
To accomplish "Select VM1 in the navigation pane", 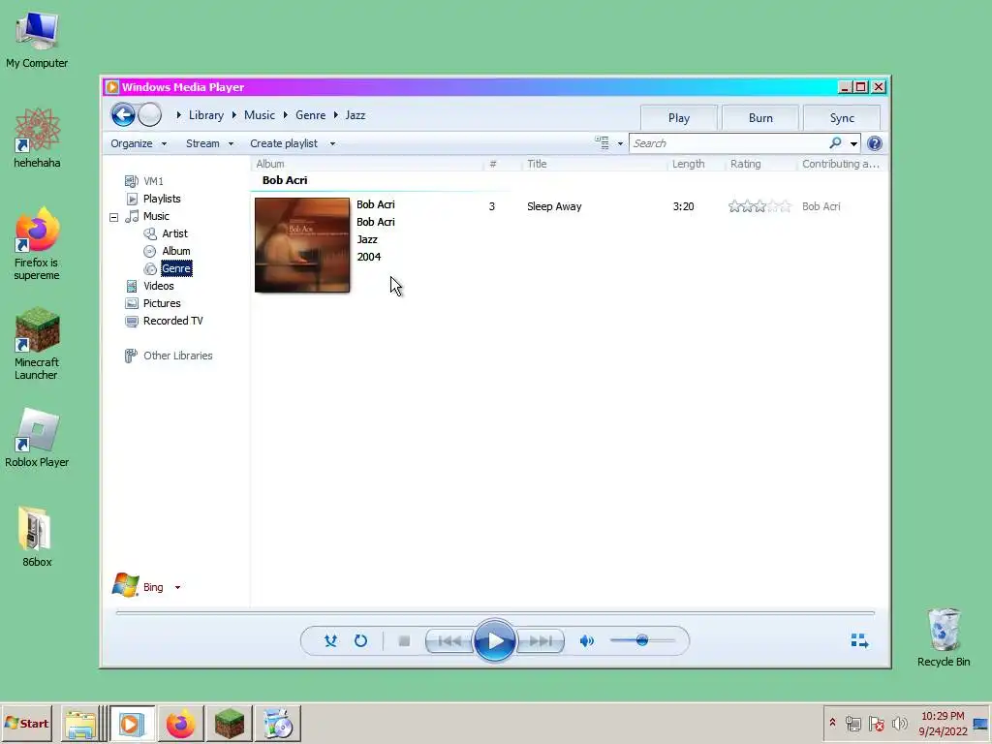I will point(153,181).
